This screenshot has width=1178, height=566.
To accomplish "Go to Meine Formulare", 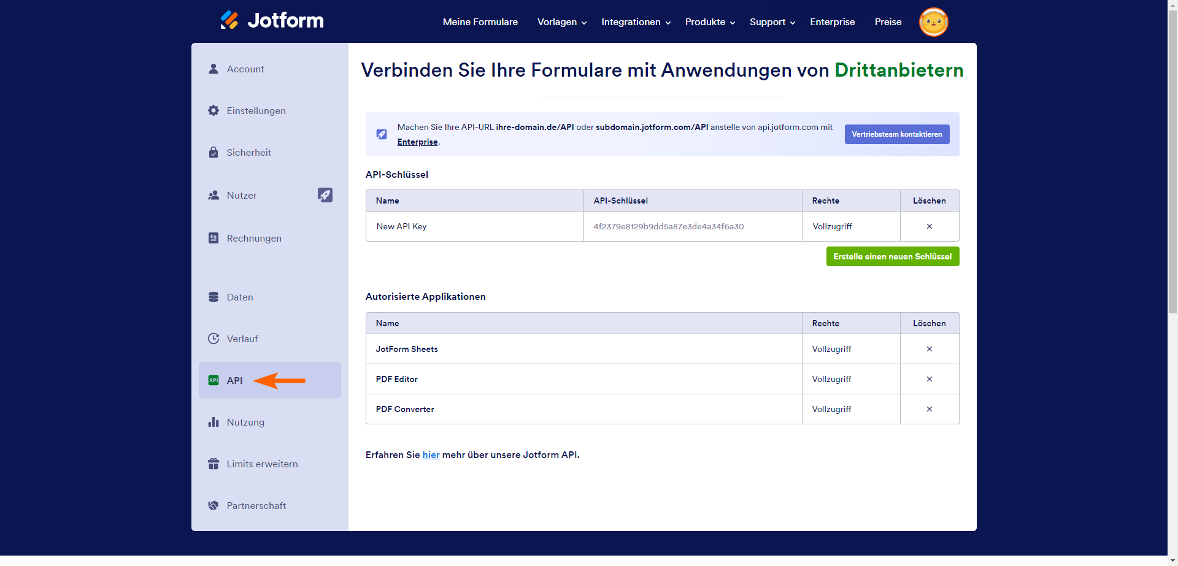I will [x=480, y=22].
